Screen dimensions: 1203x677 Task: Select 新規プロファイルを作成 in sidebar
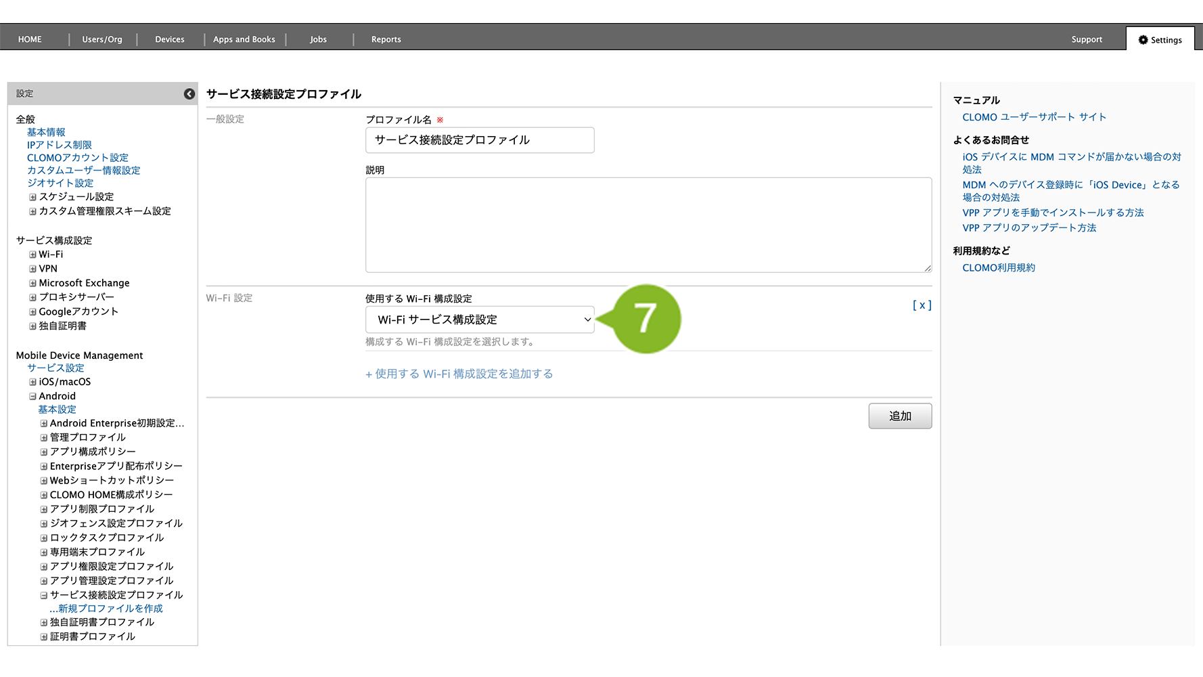click(110, 609)
